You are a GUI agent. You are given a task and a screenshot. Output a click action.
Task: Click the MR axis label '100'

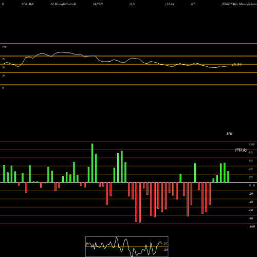point(251,144)
